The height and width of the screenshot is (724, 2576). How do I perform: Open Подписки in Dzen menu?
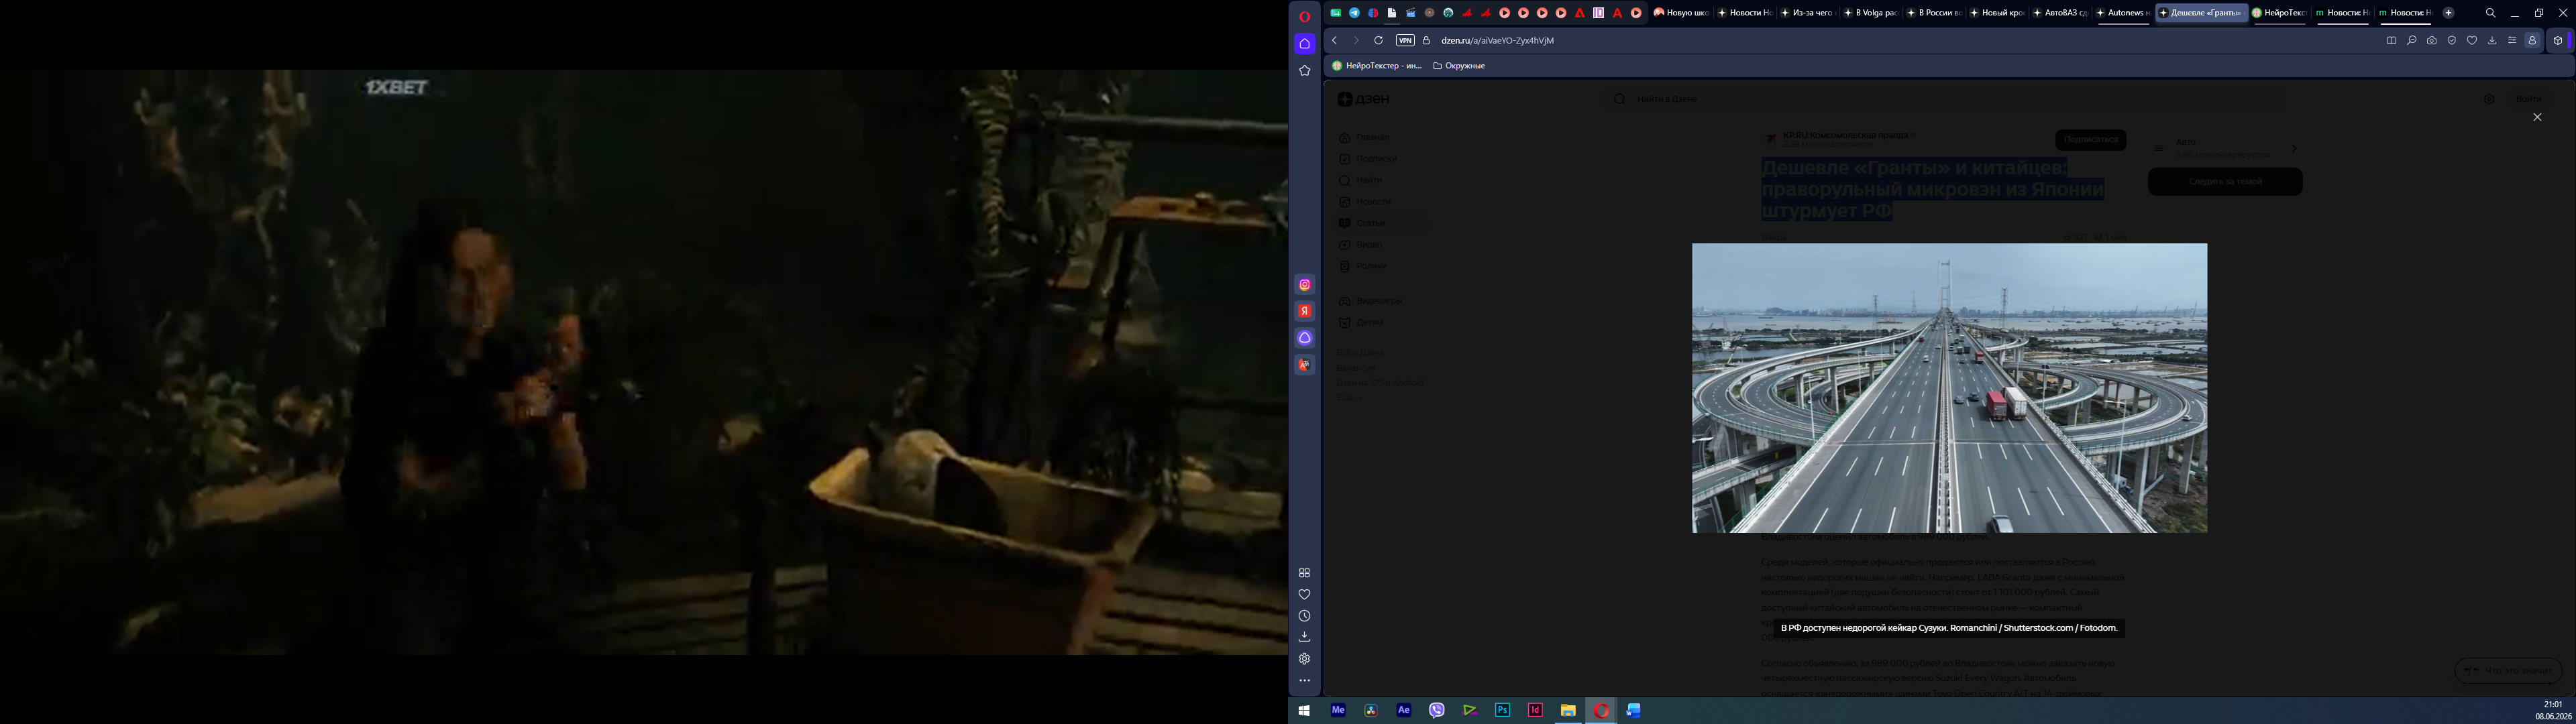(1368, 159)
